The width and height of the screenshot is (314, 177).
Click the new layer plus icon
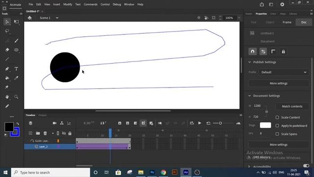coord(30,133)
